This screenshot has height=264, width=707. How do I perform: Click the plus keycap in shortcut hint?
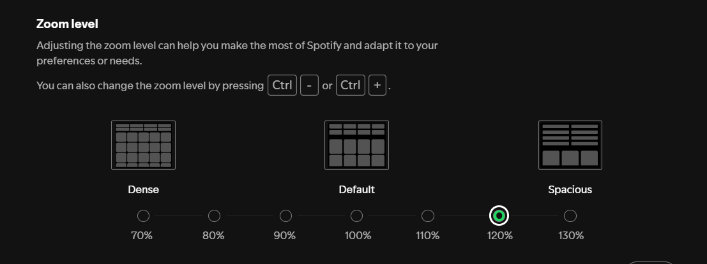point(377,85)
